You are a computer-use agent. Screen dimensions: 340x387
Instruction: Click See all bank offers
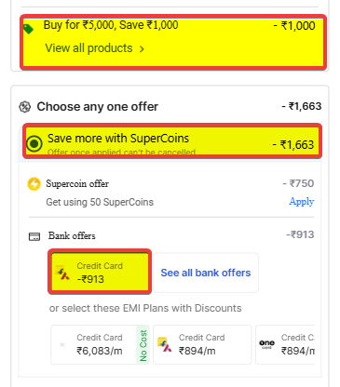click(x=206, y=273)
